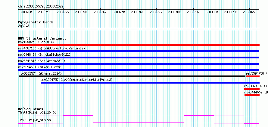Click the blue nsv4087100 variant bar
The image size is (268, 127).
coord(139,51)
